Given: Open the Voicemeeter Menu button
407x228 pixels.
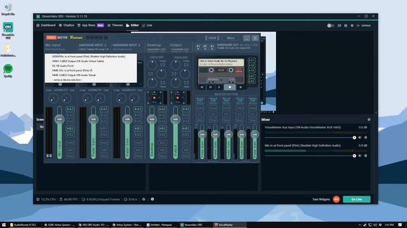Looking at the screenshot, I should (230, 38).
